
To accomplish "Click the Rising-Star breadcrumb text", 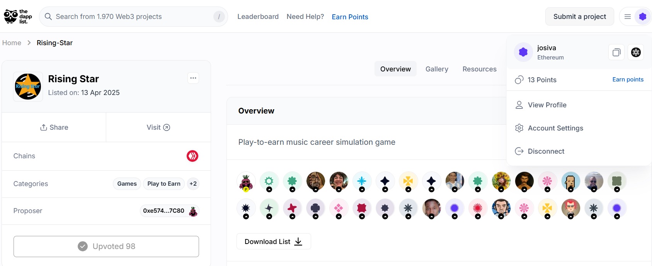I will coord(54,43).
